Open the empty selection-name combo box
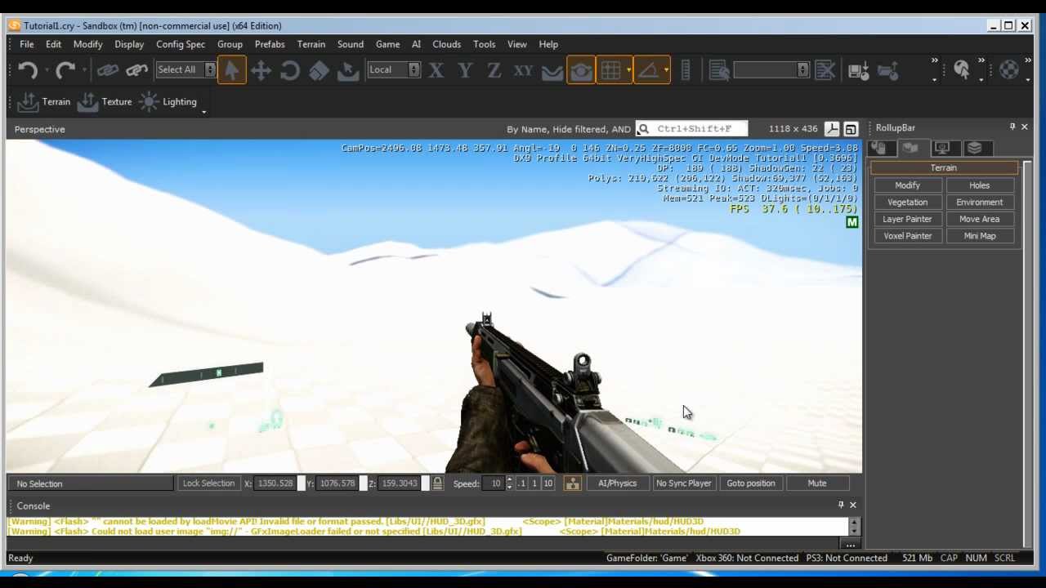Screen dimensions: 1046x588 [x=771, y=70]
